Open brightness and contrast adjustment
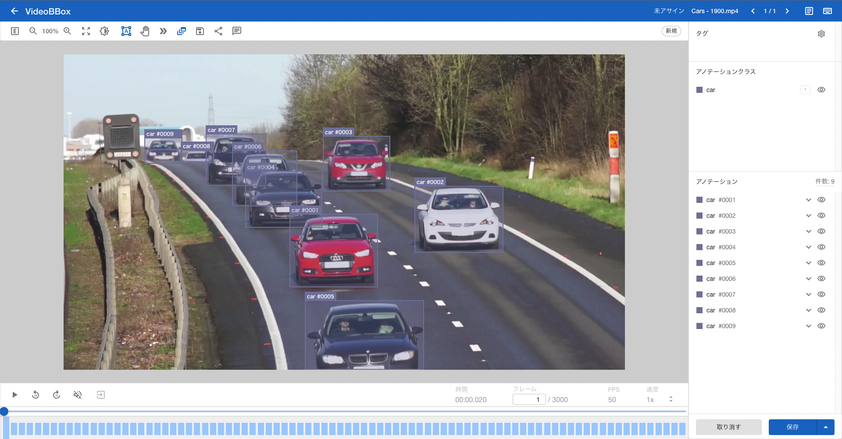This screenshot has width=842, height=439. click(104, 31)
